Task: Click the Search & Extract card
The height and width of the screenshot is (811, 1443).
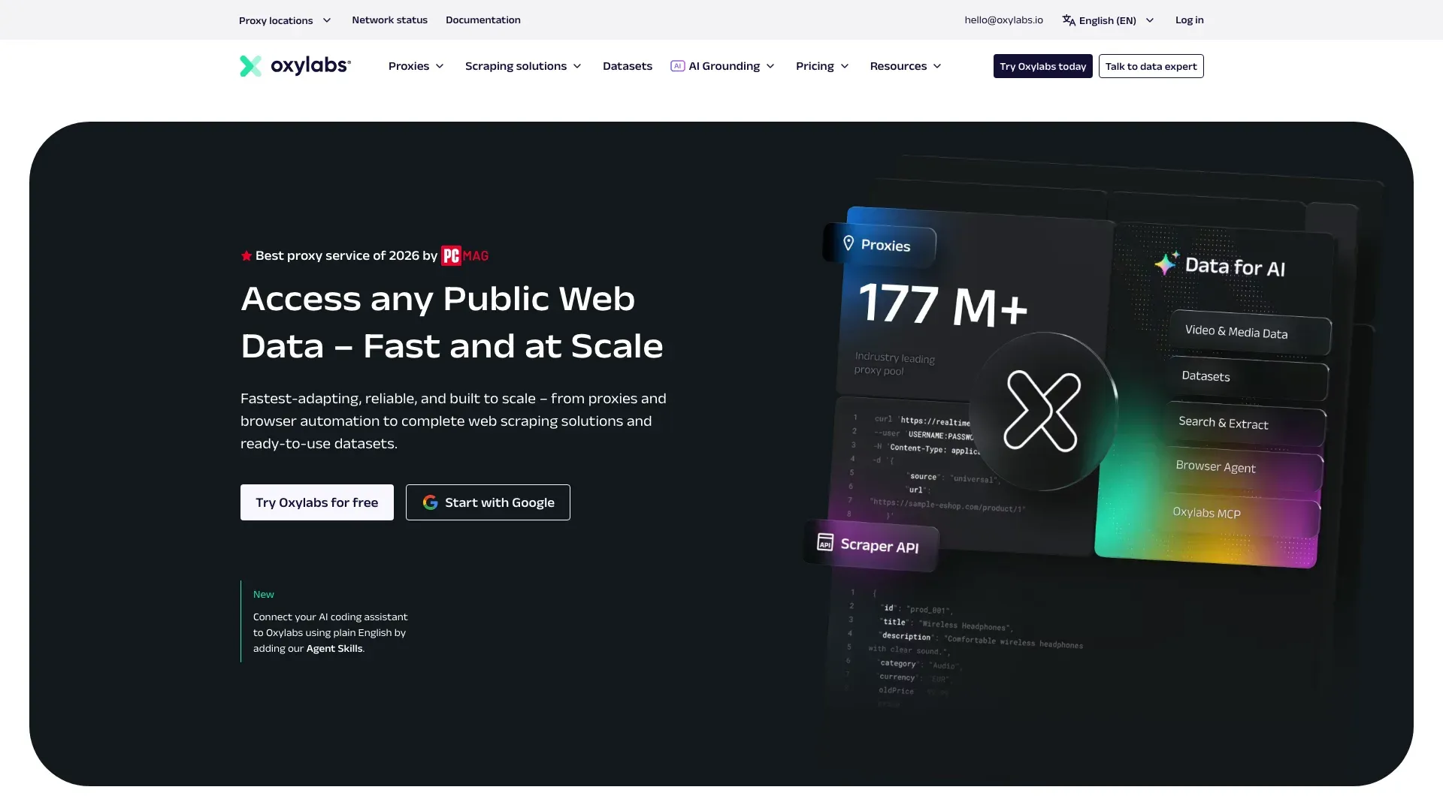Action: pyautogui.click(x=1245, y=424)
